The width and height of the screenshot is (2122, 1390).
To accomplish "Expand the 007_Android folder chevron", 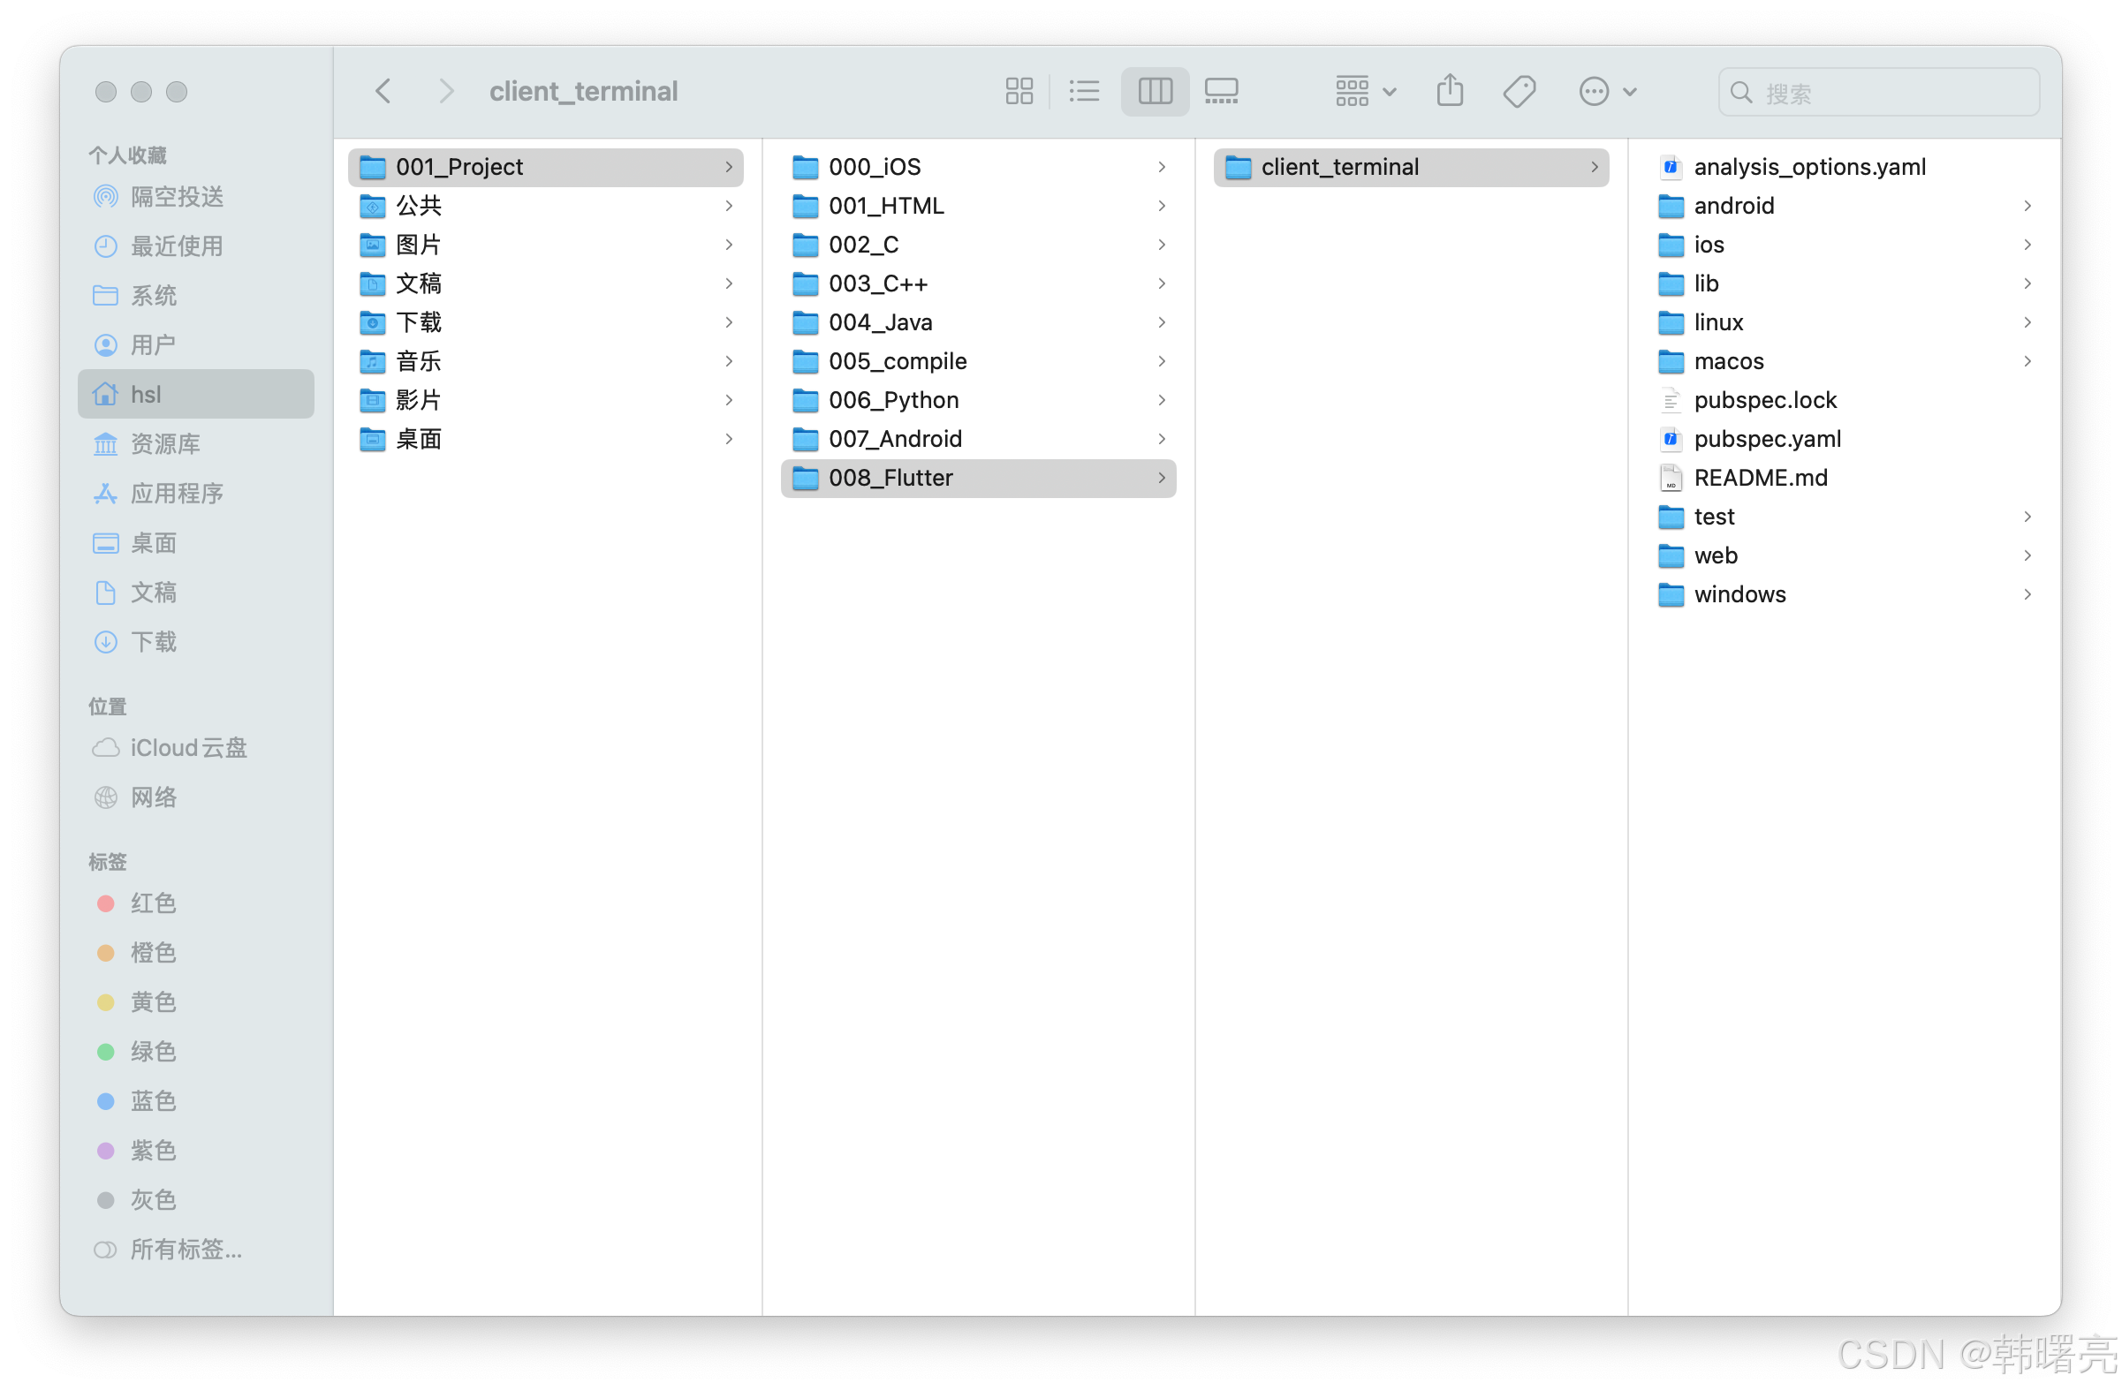I will coord(1162,439).
